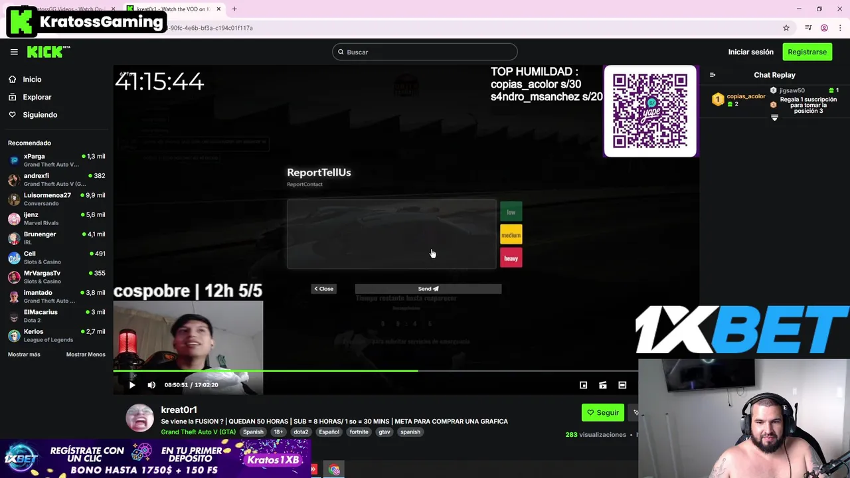Screen dimensions: 850x478
Task: Bookmark this page with star icon
Action: pyautogui.click(x=786, y=28)
